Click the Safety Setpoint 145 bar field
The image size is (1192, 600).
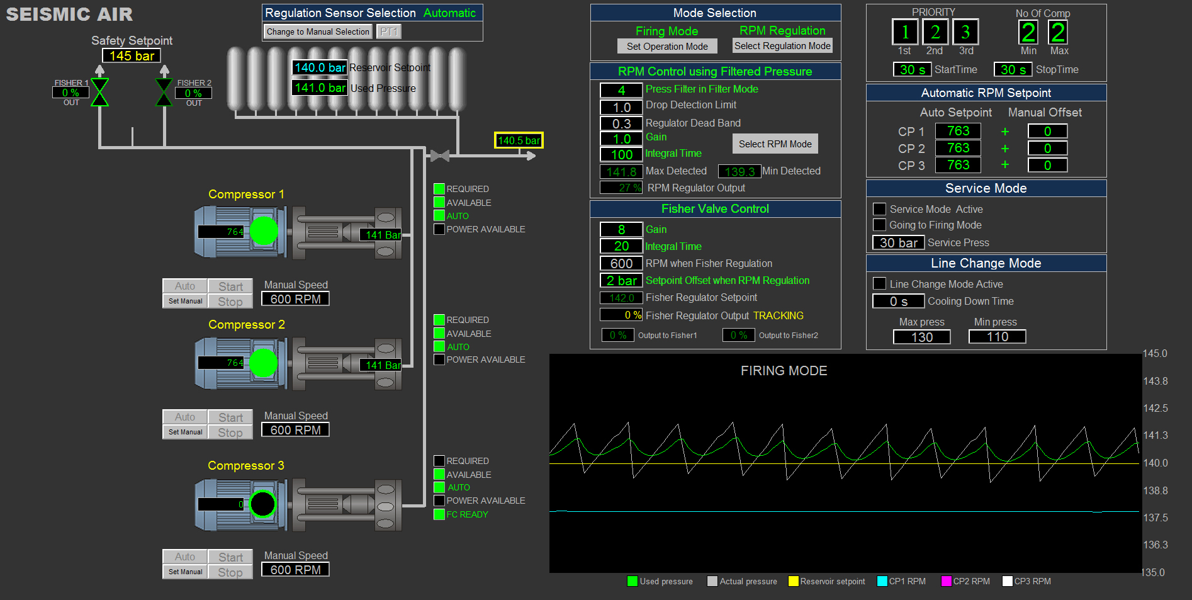coord(132,56)
